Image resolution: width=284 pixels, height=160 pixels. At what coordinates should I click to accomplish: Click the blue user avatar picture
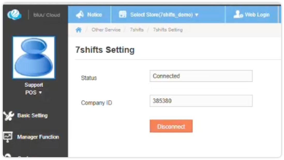tap(34, 57)
